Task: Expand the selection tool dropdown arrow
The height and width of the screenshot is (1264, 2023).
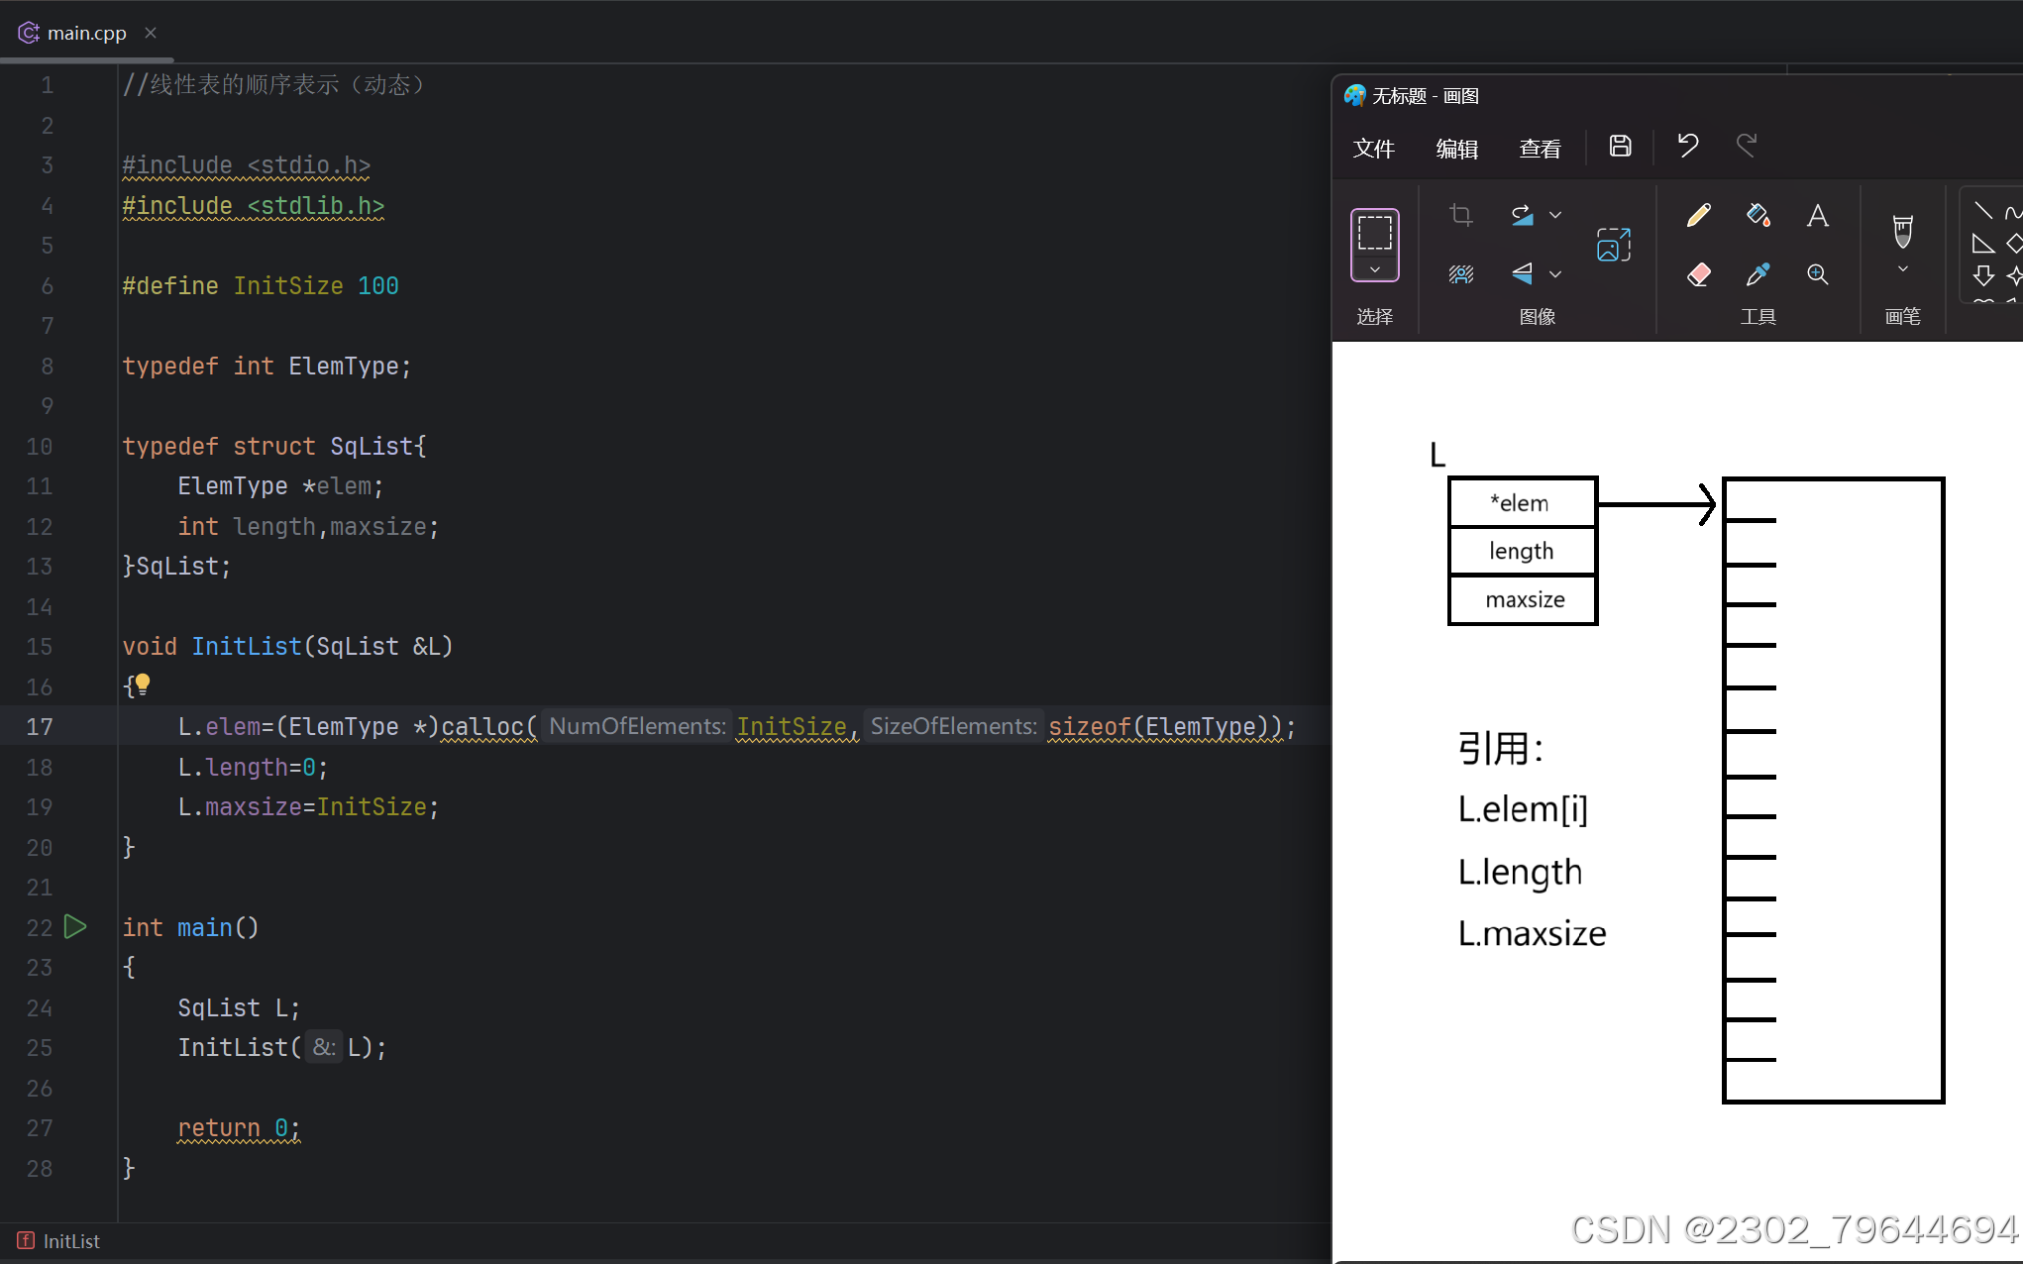Action: point(1374,269)
